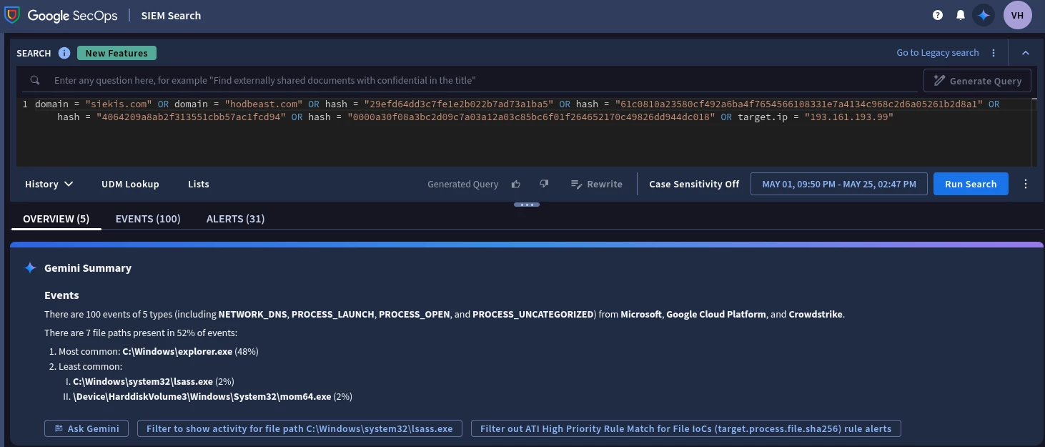
Task: Click the NETWORK_DNS event type text
Action: (252, 314)
